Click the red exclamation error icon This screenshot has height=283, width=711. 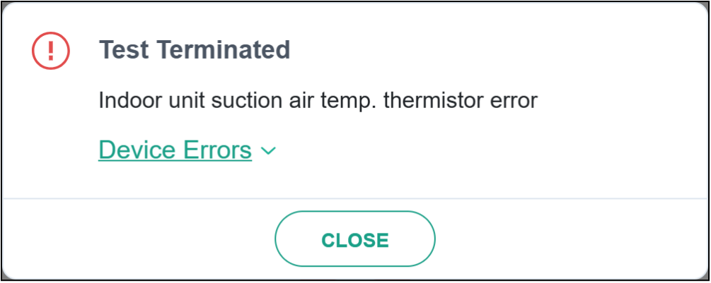point(50,51)
